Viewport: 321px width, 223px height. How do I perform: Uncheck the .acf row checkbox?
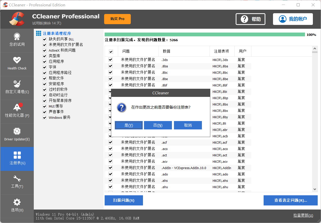[110, 142]
